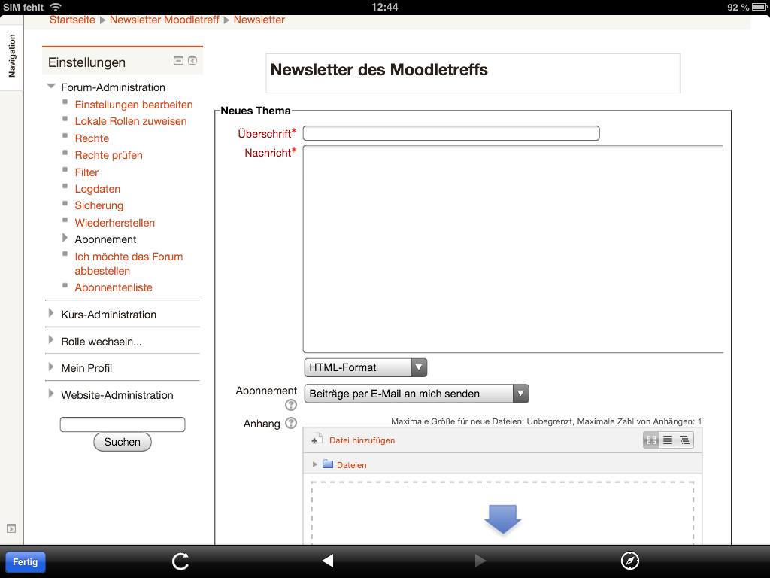Tap the Wi-Fi icon in status bar
The width and height of the screenshot is (770, 578).
point(56,7)
